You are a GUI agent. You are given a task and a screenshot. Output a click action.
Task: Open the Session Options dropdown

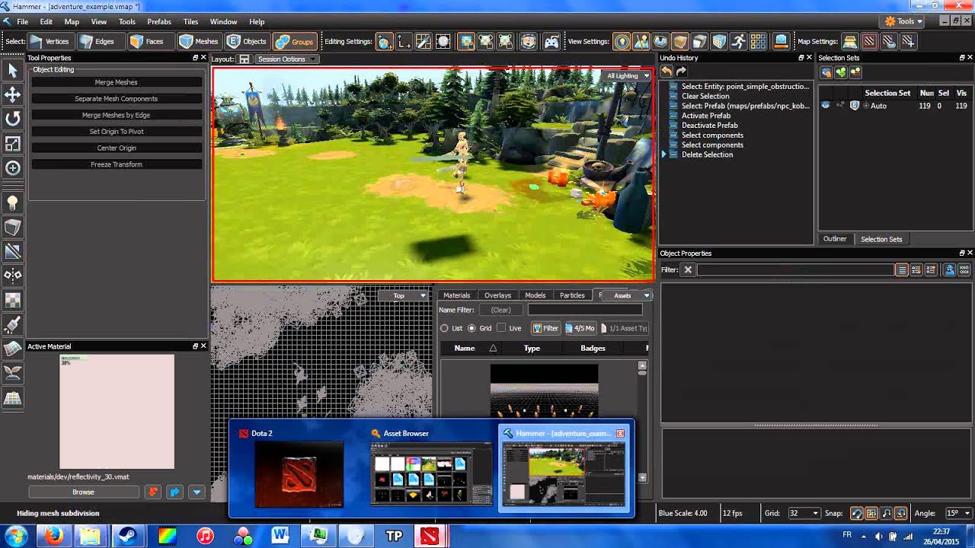286,59
